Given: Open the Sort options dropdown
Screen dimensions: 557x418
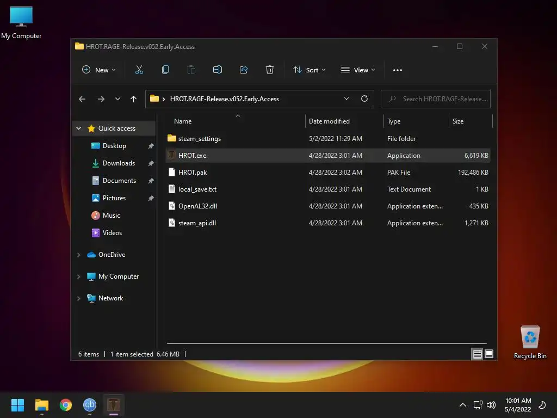Looking at the screenshot, I should 309,70.
